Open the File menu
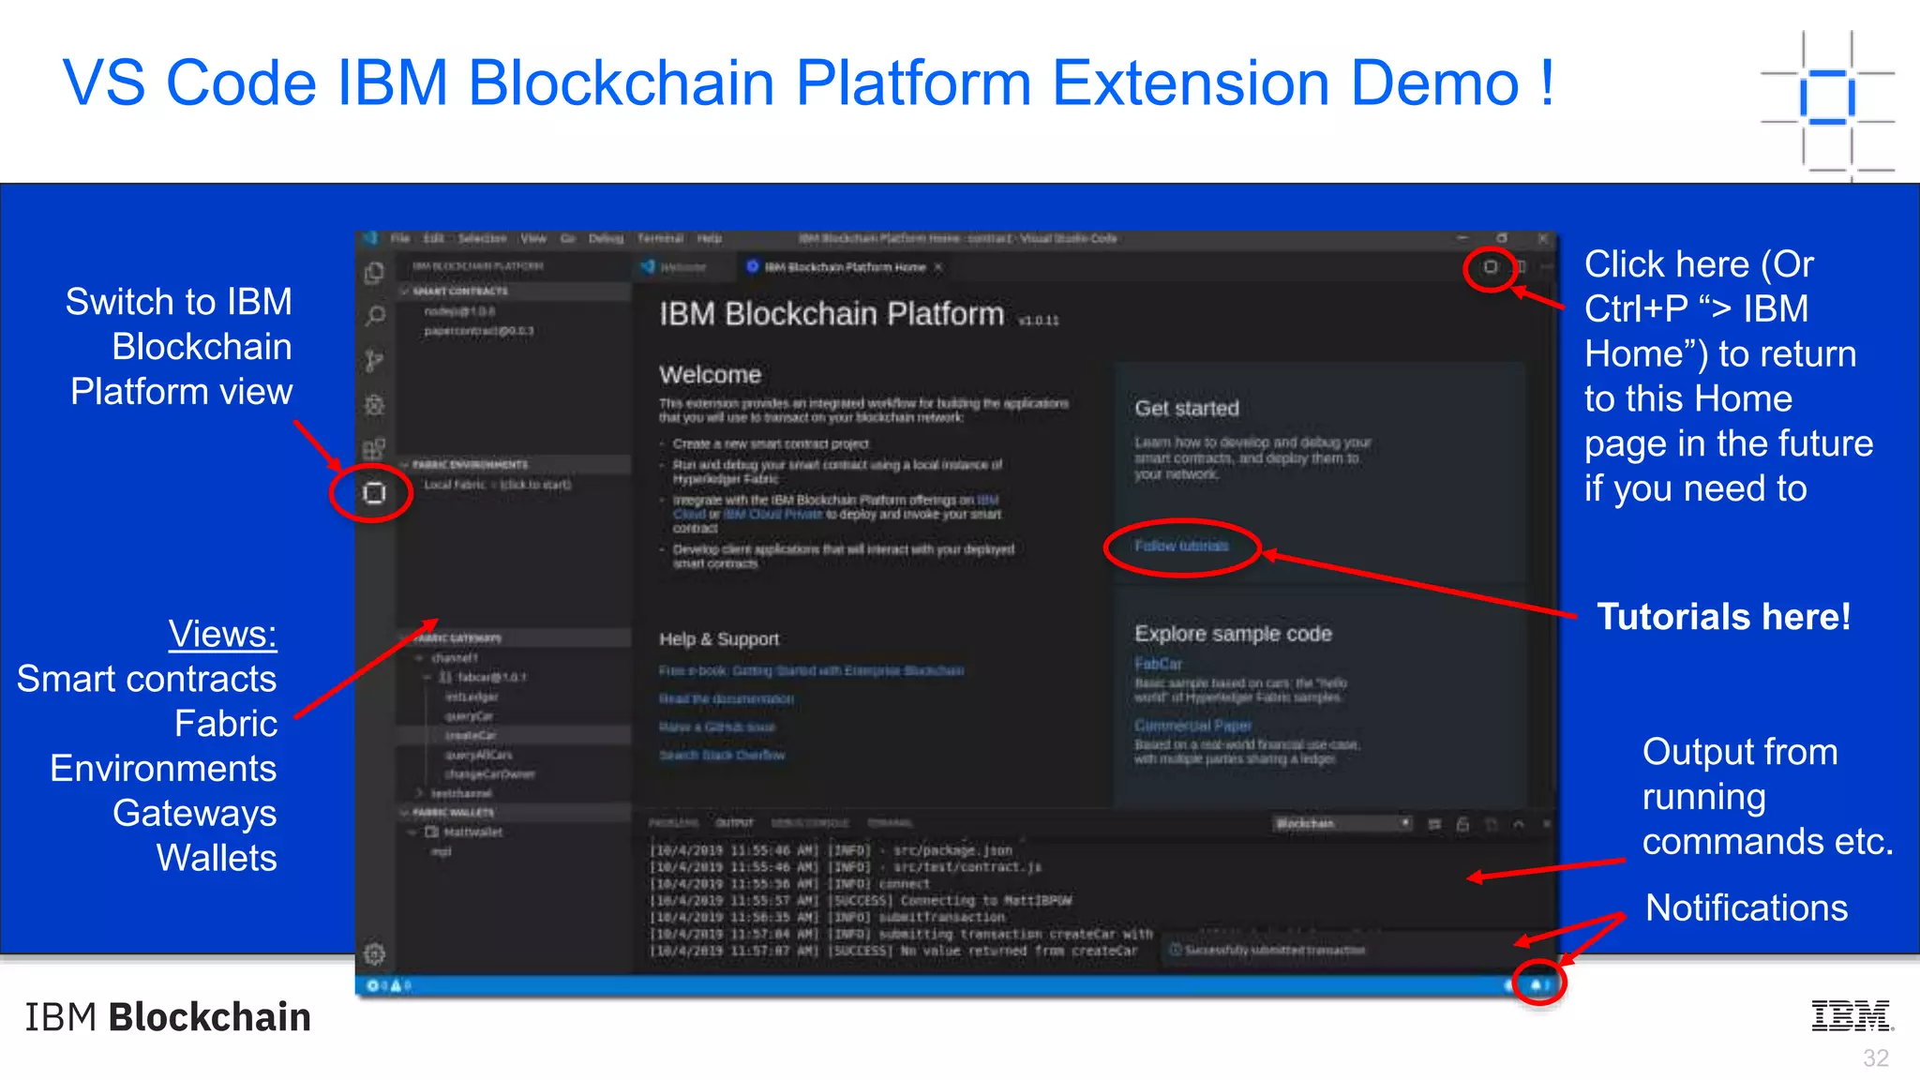Screen dimensions: 1920x1080 pos(400,238)
